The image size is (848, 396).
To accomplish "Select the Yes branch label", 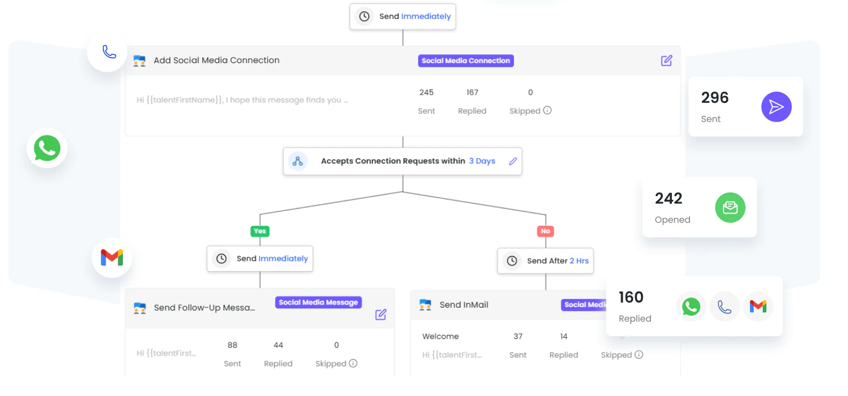I will click(x=260, y=231).
